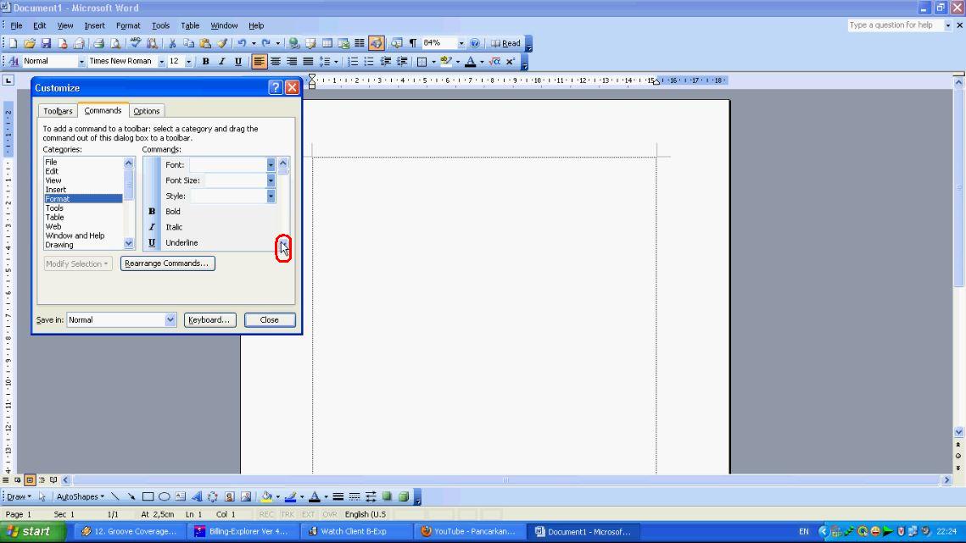Image resolution: width=966 pixels, height=543 pixels.
Task: Click the Print Preview icon
Action: click(115, 43)
